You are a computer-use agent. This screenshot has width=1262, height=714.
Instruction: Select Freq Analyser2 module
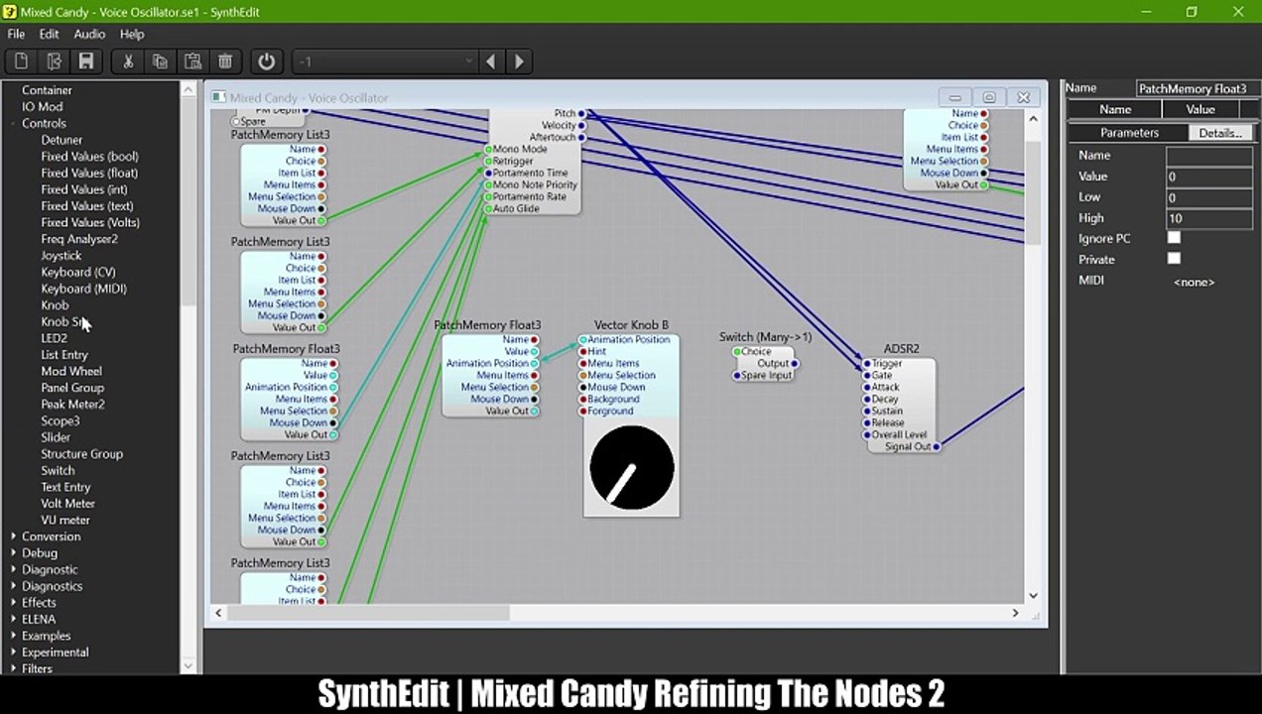79,239
